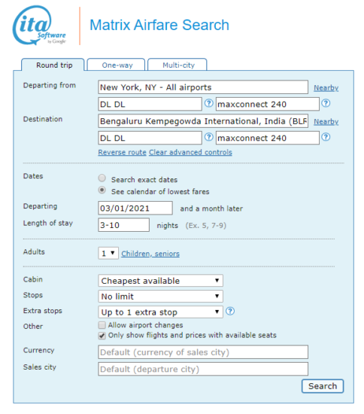Image resolution: width=364 pixels, height=414 pixels.
Task: Expand the Cabin dropdown
Action: (x=160, y=281)
